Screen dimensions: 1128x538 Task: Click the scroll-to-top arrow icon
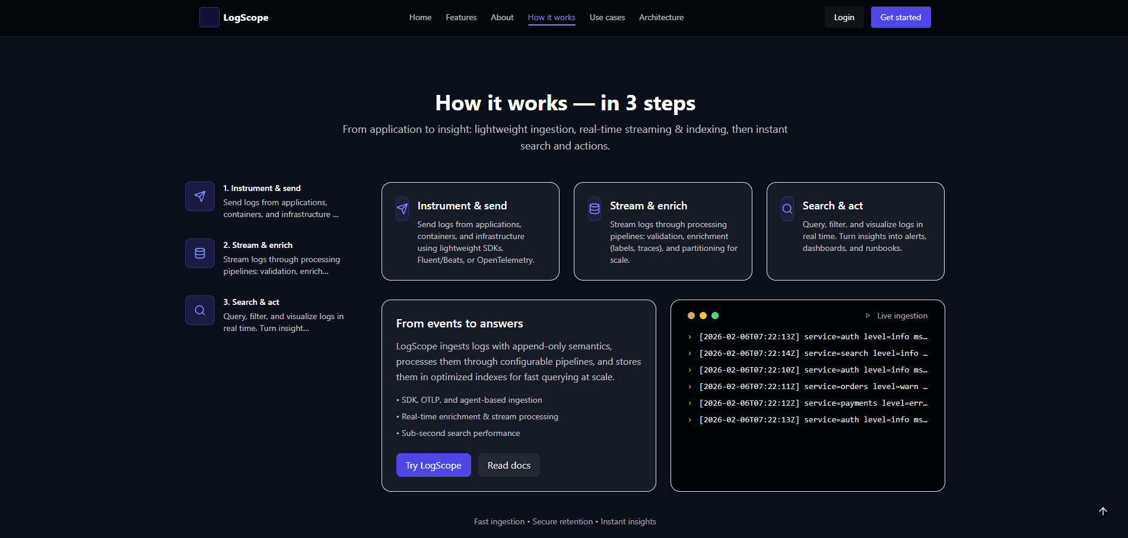1102,511
